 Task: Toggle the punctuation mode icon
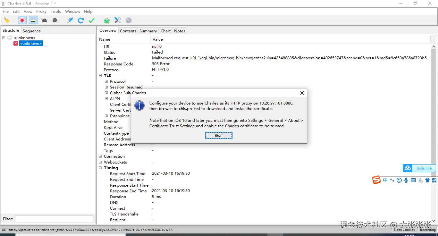(392, 180)
